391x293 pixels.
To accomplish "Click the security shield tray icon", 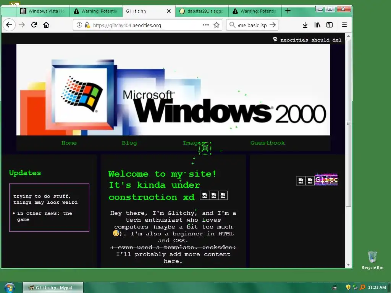I will click(x=348, y=287).
